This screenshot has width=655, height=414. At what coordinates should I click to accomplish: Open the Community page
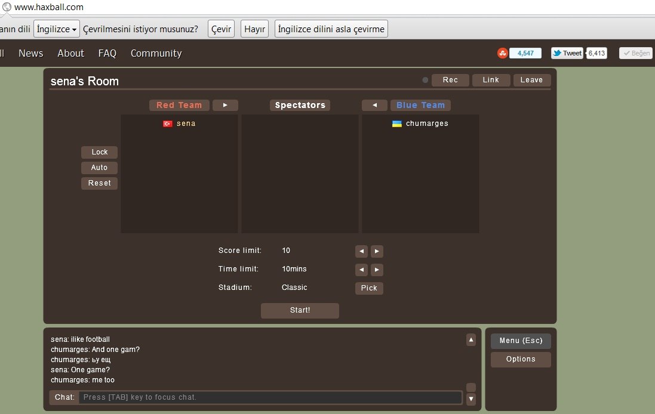tap(156, 54)
